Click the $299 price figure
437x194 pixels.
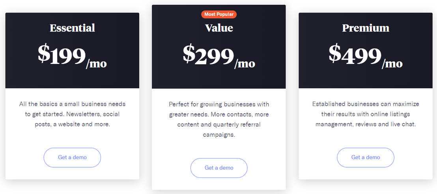208,55
